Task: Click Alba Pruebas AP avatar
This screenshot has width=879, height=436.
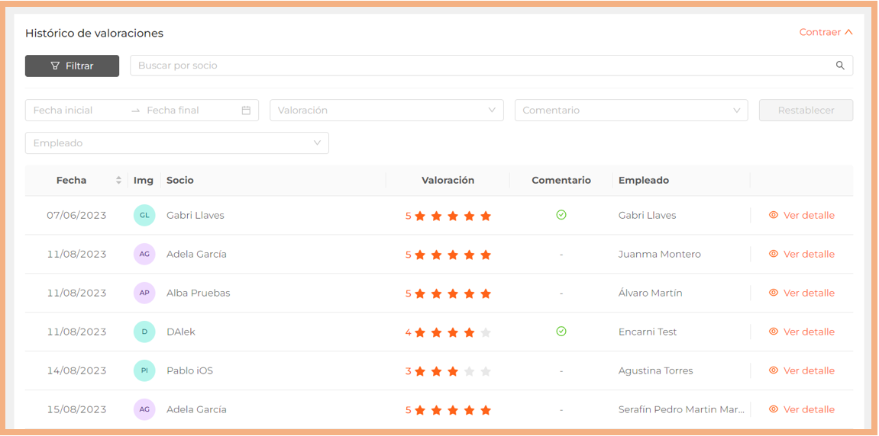Action: [144, 293]
